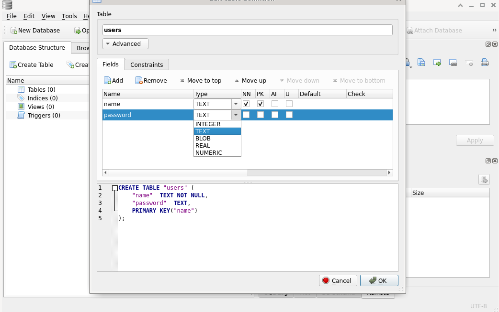
Task: Open the Edit menu
Action: 29,16
